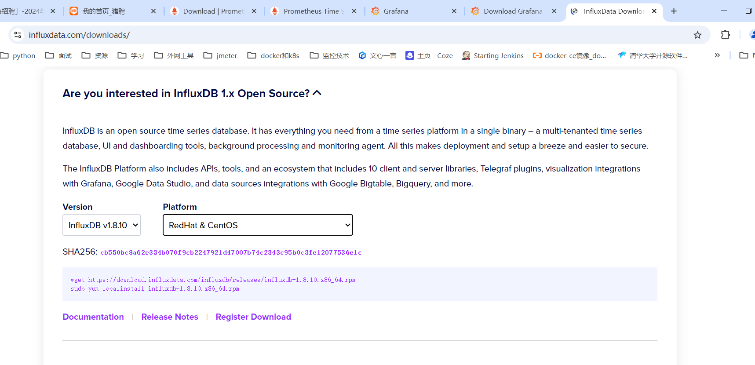Collapse the InfluxDB 1.x Open Source section chevron

point(317,93)
